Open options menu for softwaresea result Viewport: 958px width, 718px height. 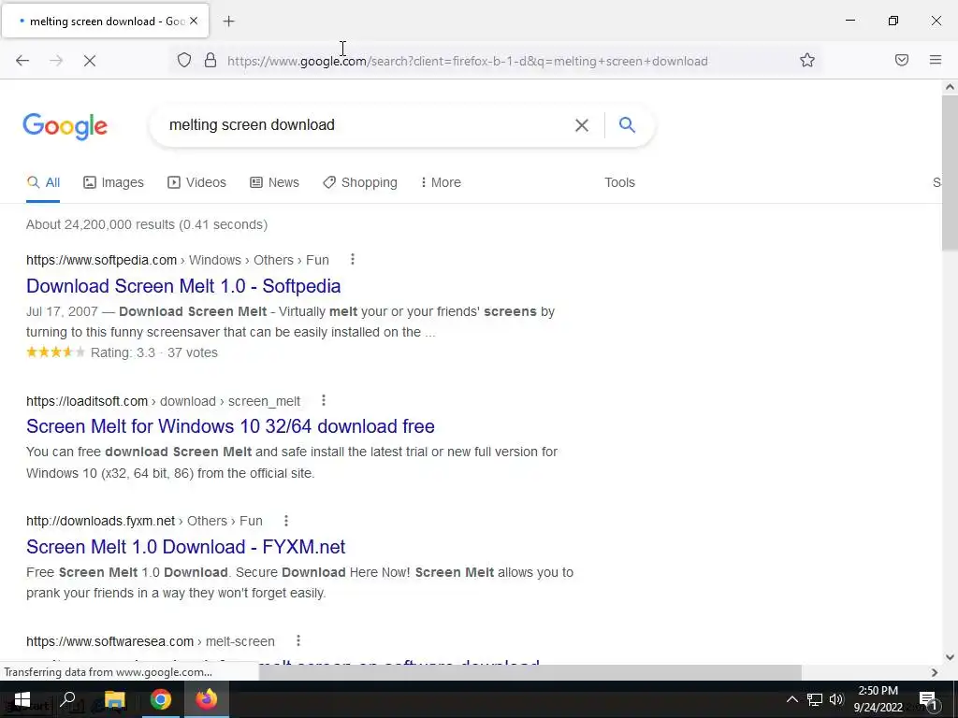(x=298, y=640)
